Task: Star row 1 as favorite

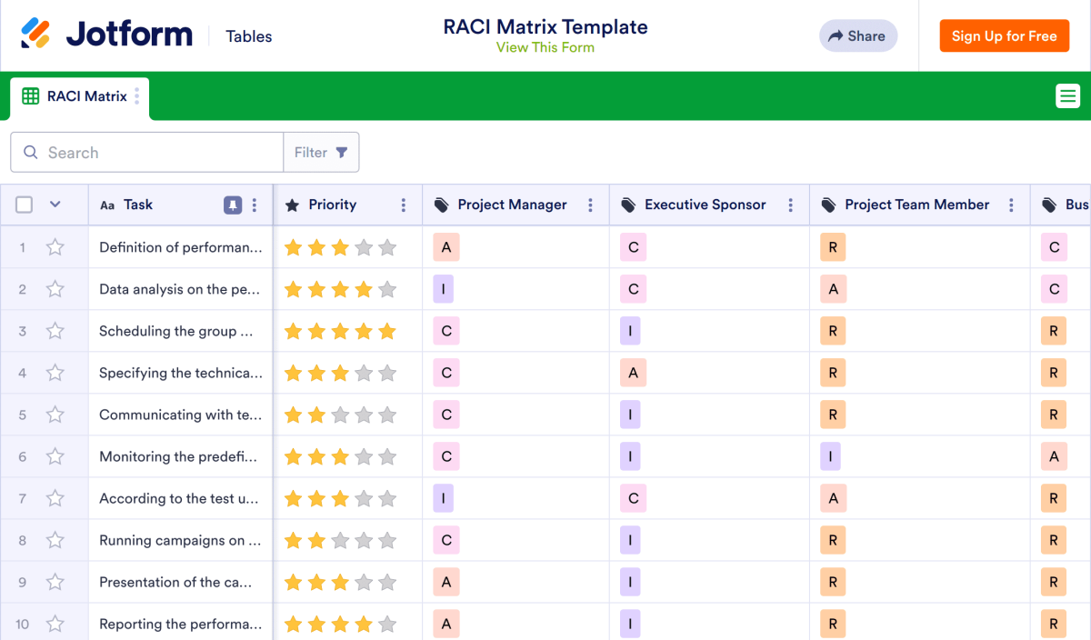Action: point(55,247)
